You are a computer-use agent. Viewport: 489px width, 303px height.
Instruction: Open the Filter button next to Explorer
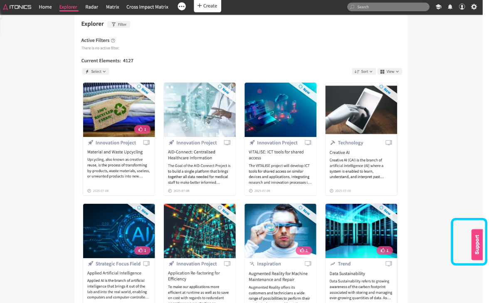pyautogui.click(x=119, y=24)
